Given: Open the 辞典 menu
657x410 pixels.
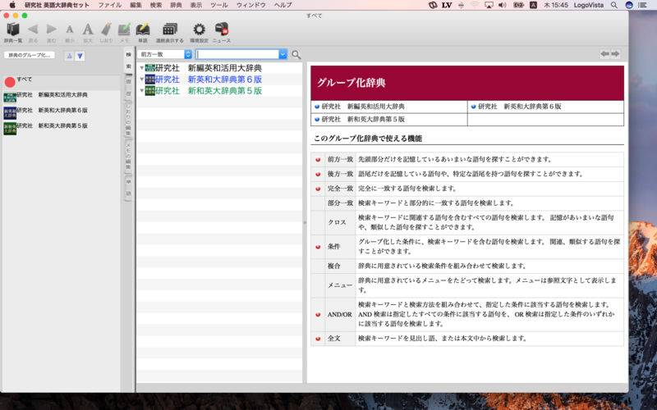Looking at the screenshot, I should coord(176,5).
